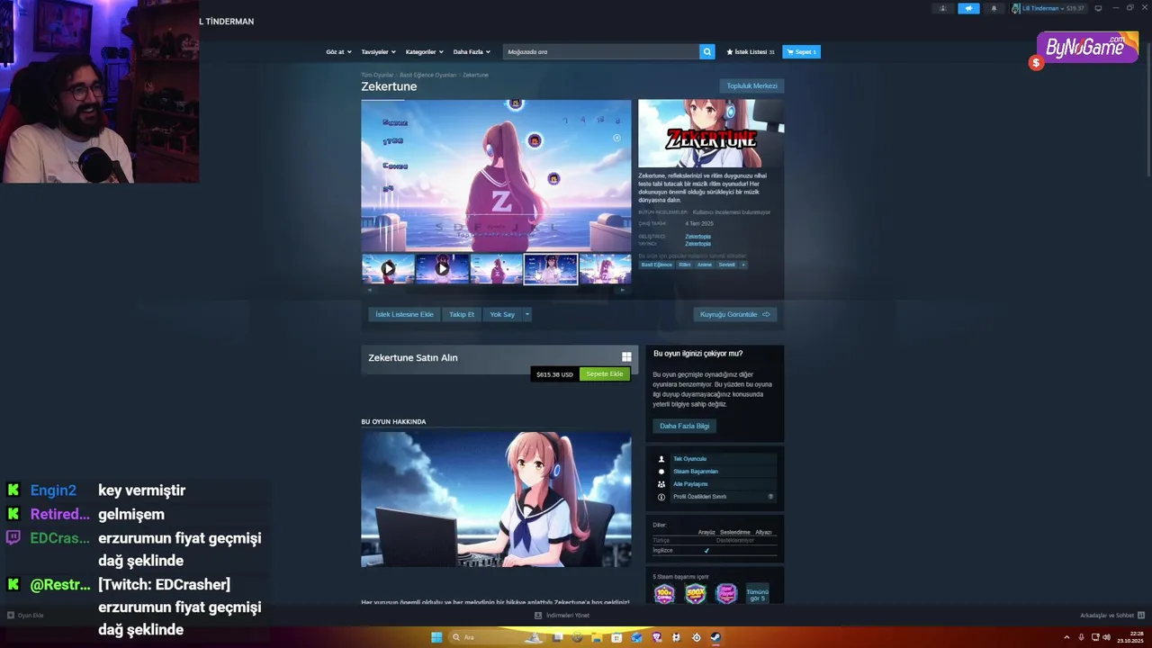Switch to Big Picture mode monitor icon
Screen dimensions: 1152x648
(1097, 8)
